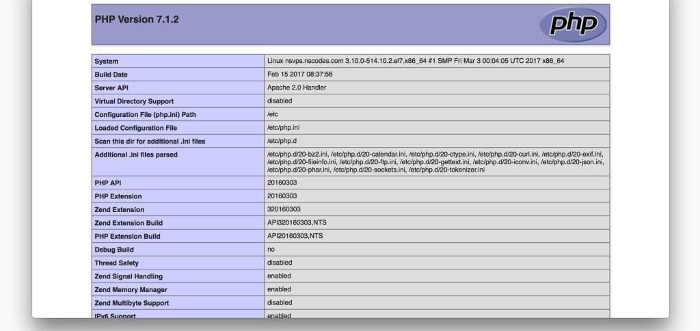Viewport: 700px width, 331px height.
Task: Click the Thread Safety label
Action: point(116,263)
